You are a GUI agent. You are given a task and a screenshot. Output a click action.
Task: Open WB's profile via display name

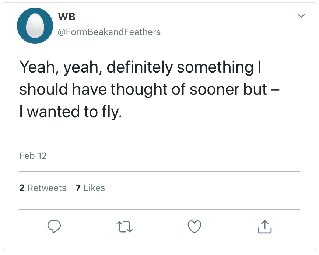point(67,17)
